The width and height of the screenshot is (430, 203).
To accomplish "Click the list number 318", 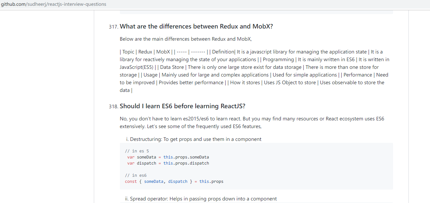I will point(113,107).
